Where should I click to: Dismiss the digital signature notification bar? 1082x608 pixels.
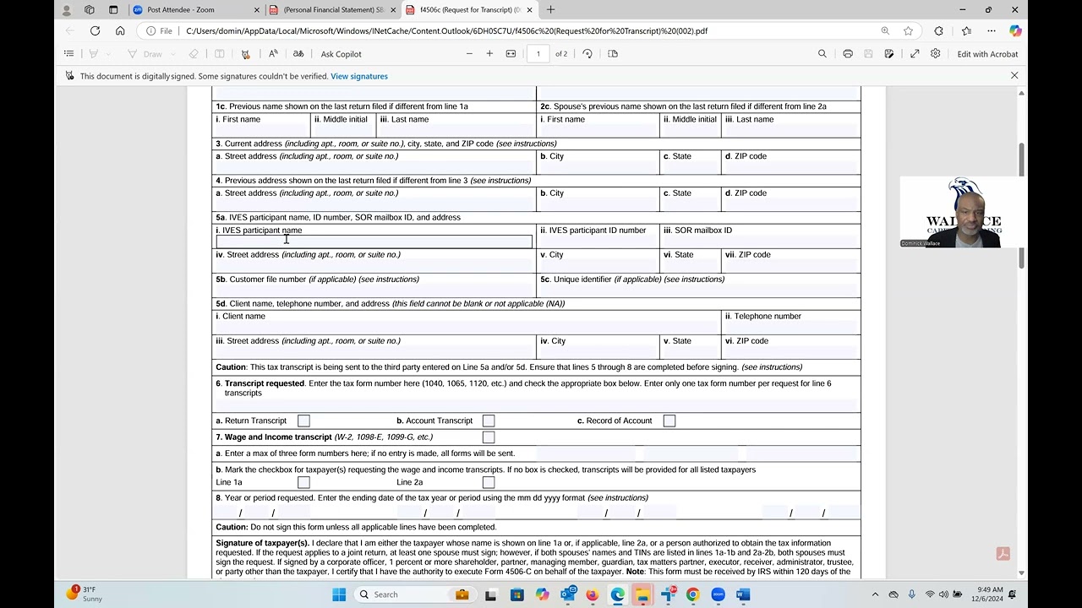1014,76
